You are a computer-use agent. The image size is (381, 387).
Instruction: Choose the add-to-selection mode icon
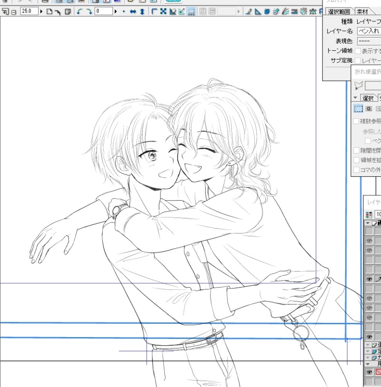(369, 108)
